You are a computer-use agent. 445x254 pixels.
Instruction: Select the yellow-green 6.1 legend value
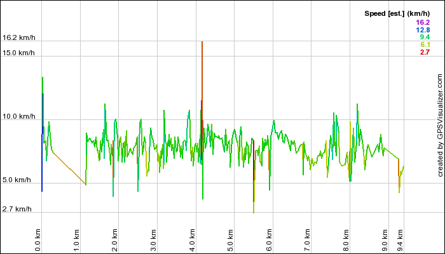[x=425, y=44]
